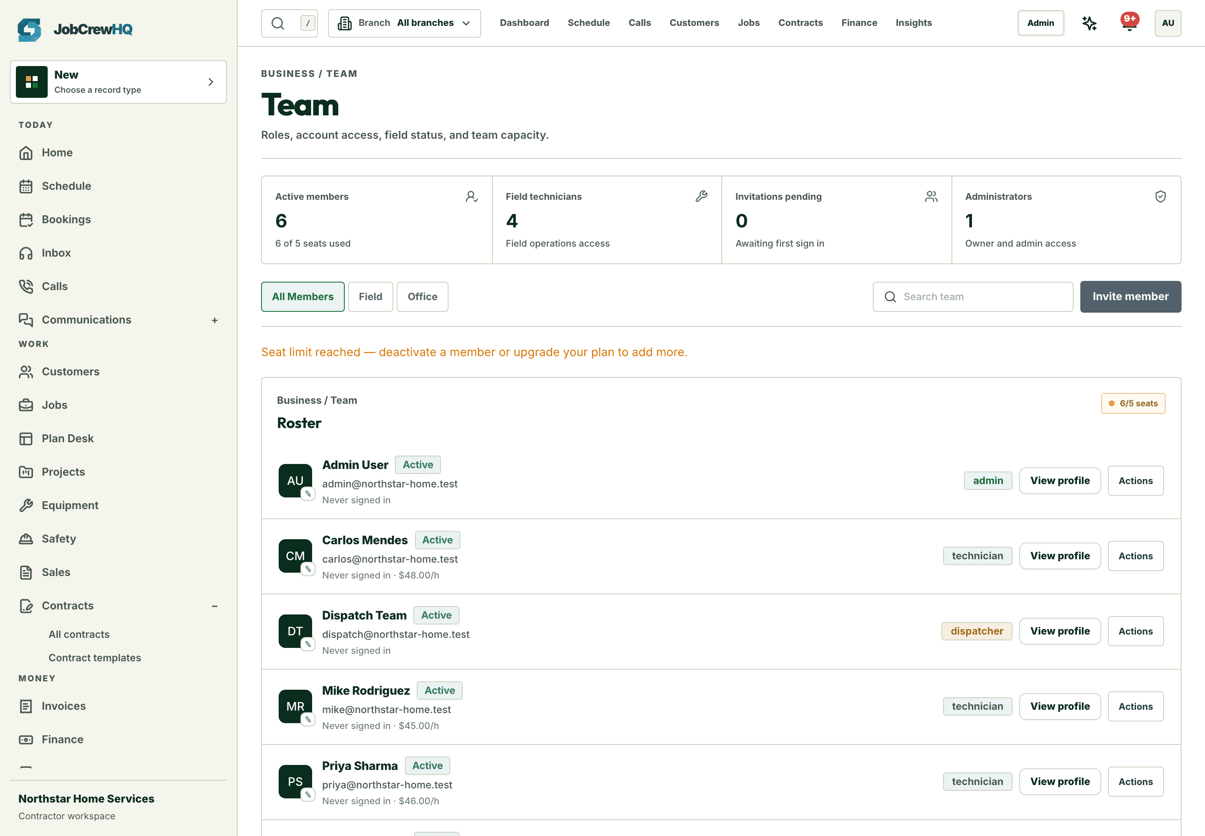Open Insights in top navigation
This screenshot has height=836, width=1205.
click(913, 23)
